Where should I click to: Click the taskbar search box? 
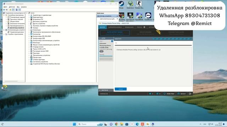(90, 124)
